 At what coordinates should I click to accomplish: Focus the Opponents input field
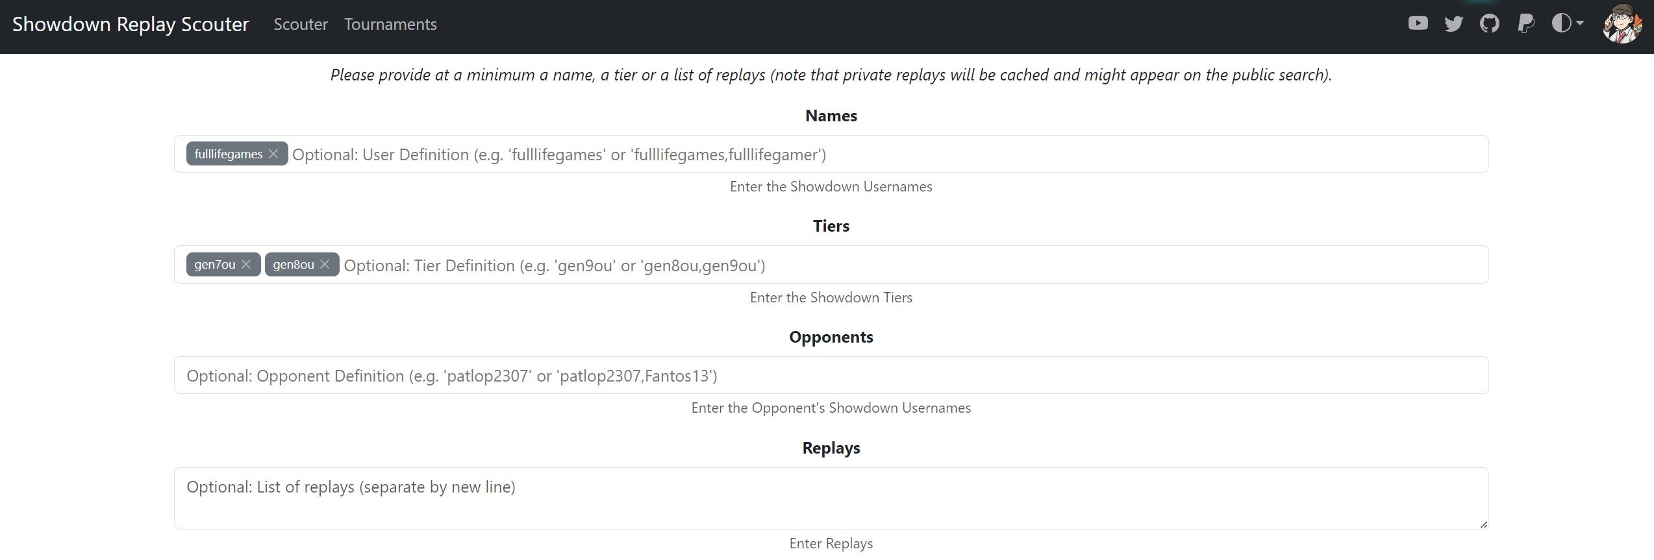pyautogui.click(x=831, y=375)
